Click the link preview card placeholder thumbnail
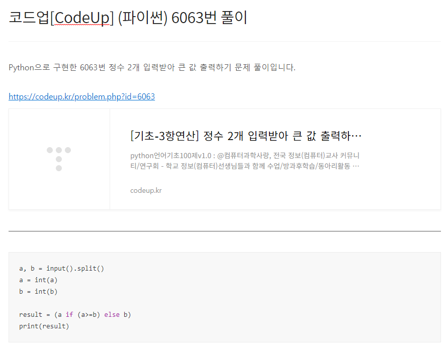Viewport: 447px width, 362px height. 59,159
